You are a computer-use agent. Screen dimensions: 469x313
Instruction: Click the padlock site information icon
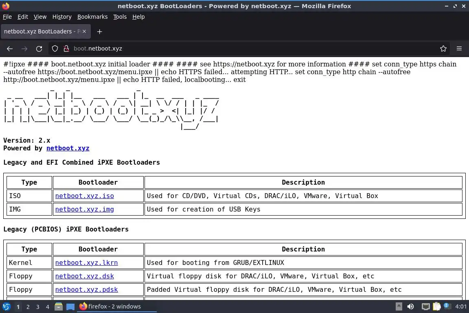point(66,48)
